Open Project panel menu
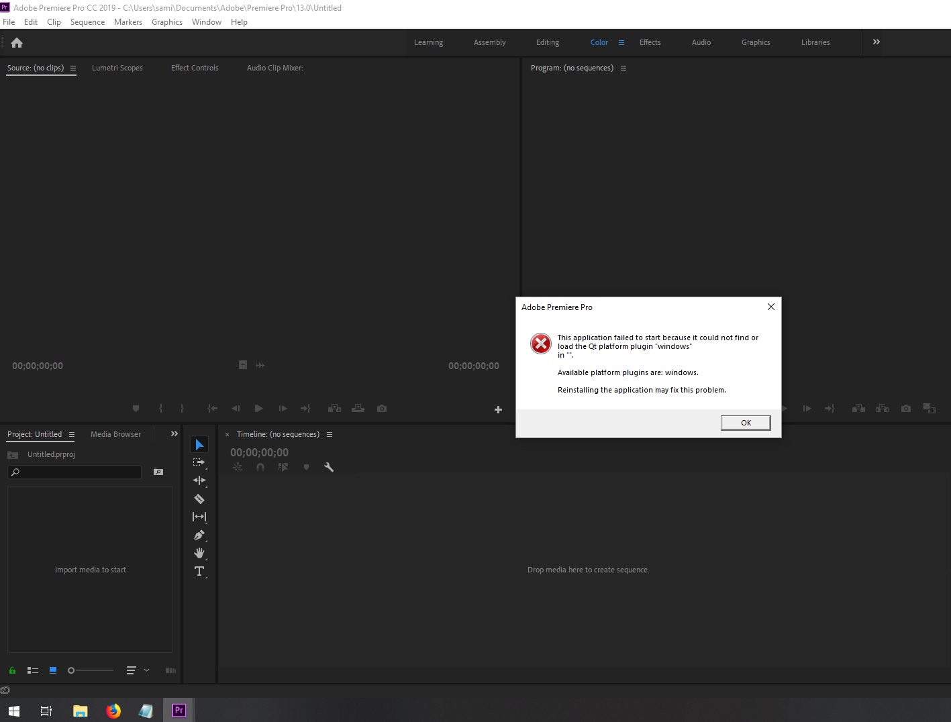The image size is (951, 722). coord(72,434)
